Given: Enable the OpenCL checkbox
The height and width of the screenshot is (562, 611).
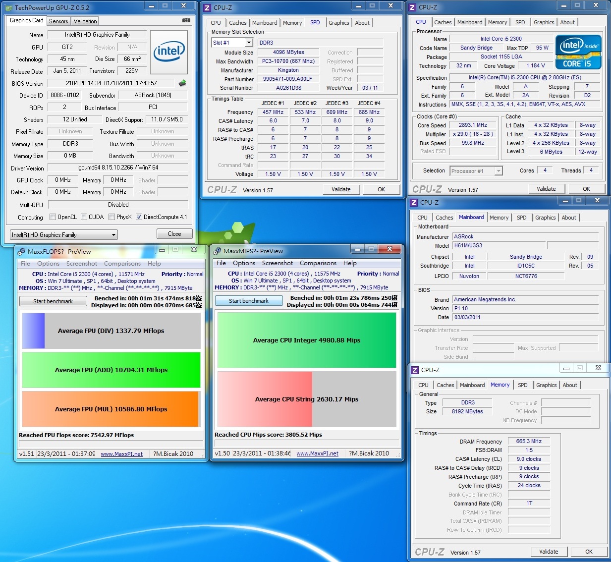Looking at the screenshot, I should pos(53,217).
